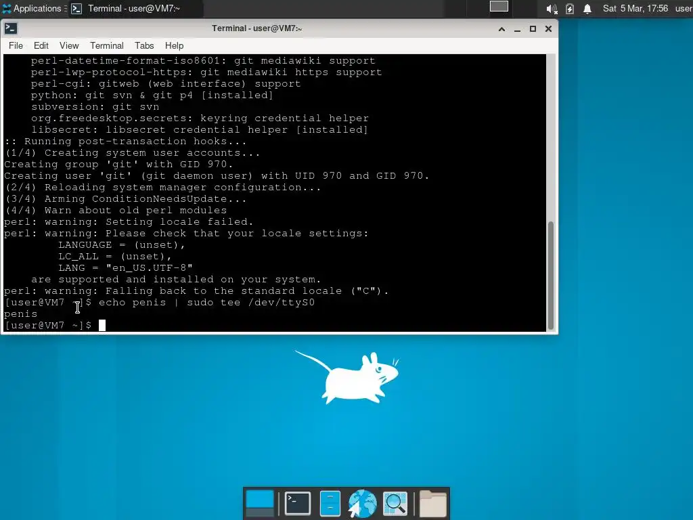Screen dimensions: 693x520
Task: Close the terminal window
Action: [x=548, y=28]
